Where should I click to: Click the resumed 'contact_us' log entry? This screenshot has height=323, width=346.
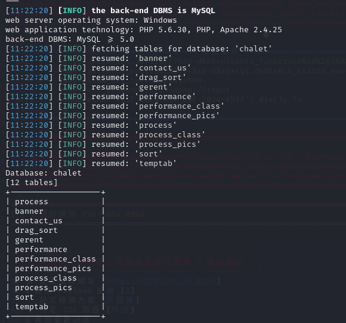pos(98,68)
